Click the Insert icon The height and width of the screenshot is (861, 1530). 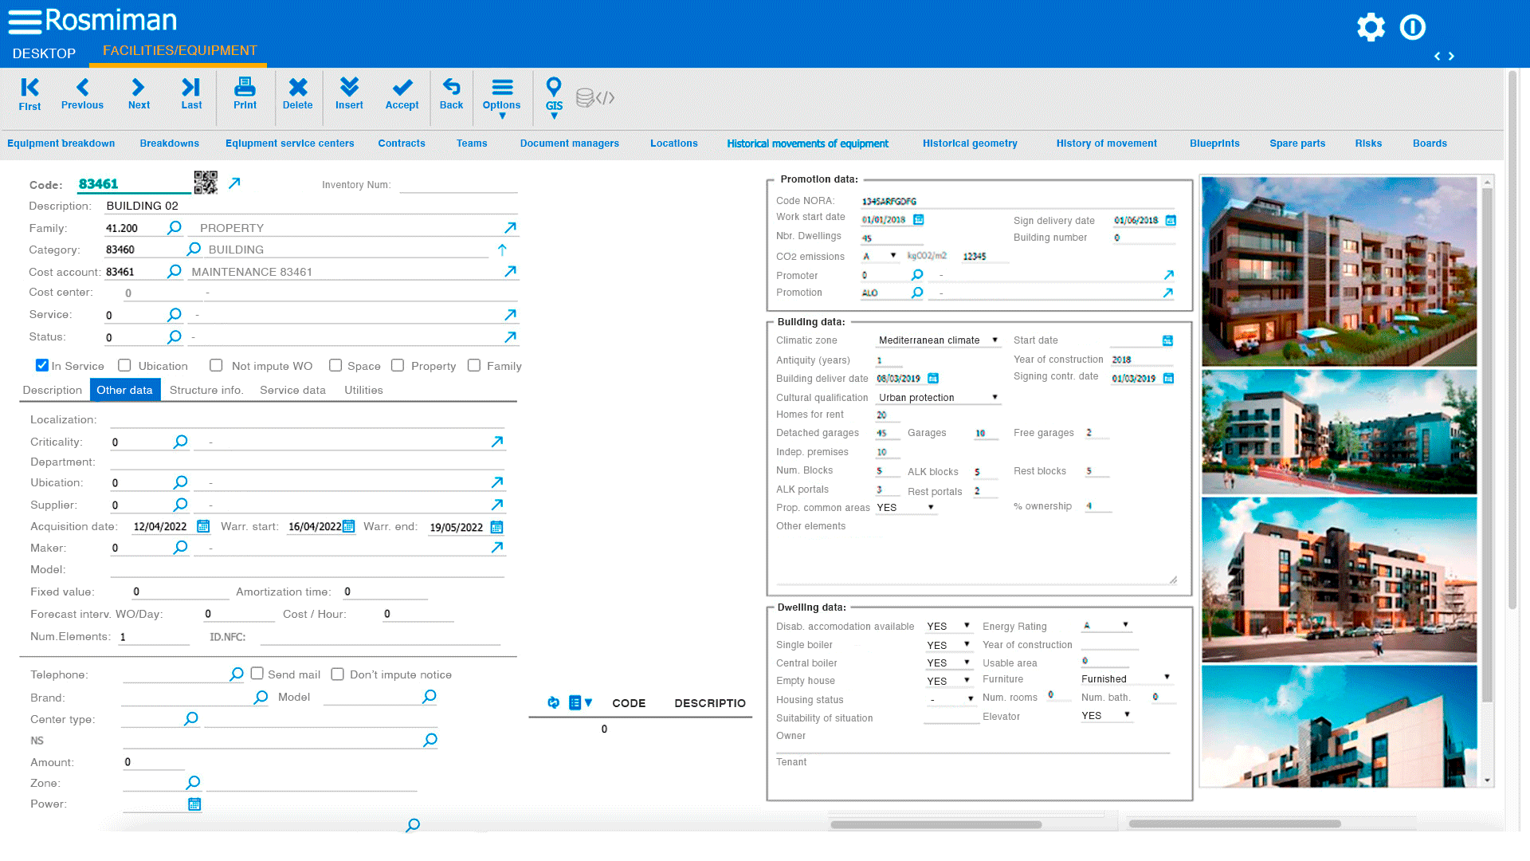coord(349,90)
